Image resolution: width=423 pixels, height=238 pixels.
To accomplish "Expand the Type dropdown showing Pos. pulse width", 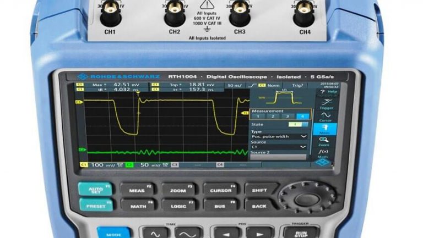I will (x=279, y=136).
